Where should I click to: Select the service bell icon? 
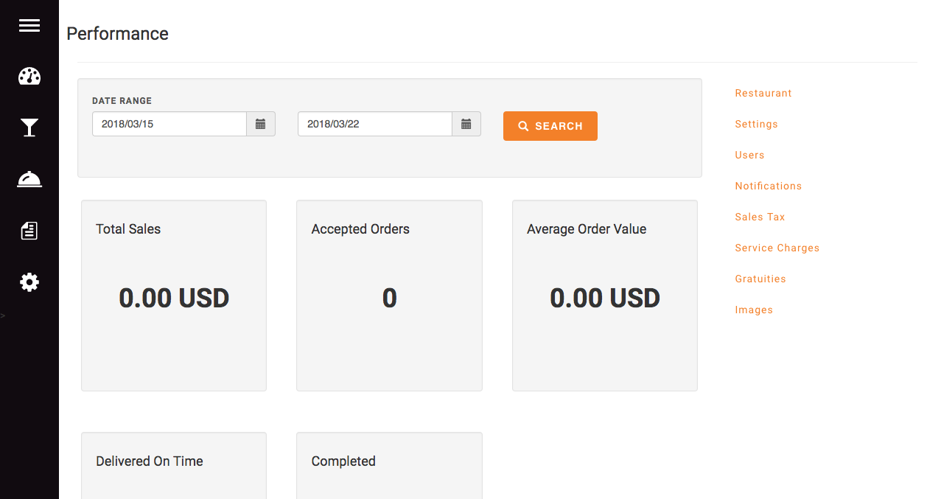click(29, 180)
